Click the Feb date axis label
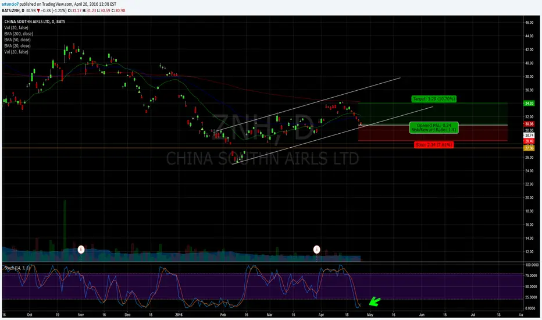 tap(223, 315)
